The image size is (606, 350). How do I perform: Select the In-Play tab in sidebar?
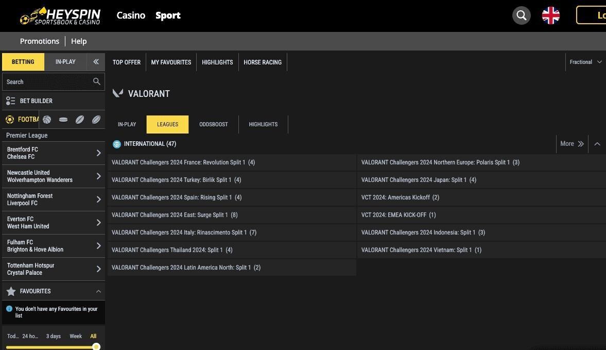65,62
